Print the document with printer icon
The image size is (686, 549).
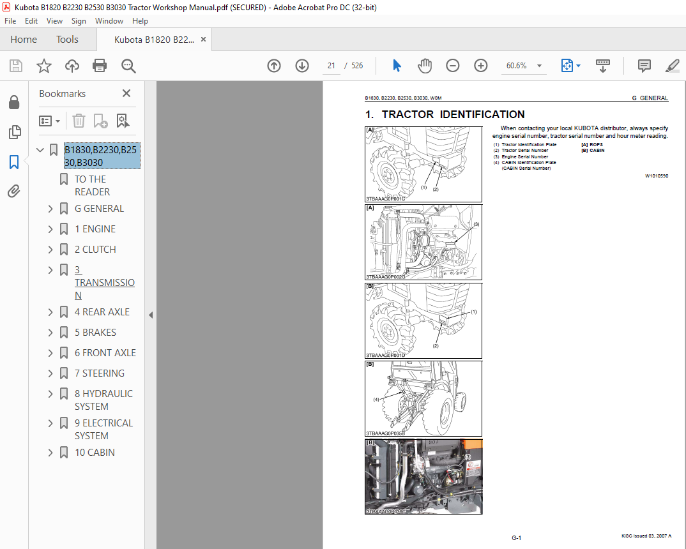[100, 66]
